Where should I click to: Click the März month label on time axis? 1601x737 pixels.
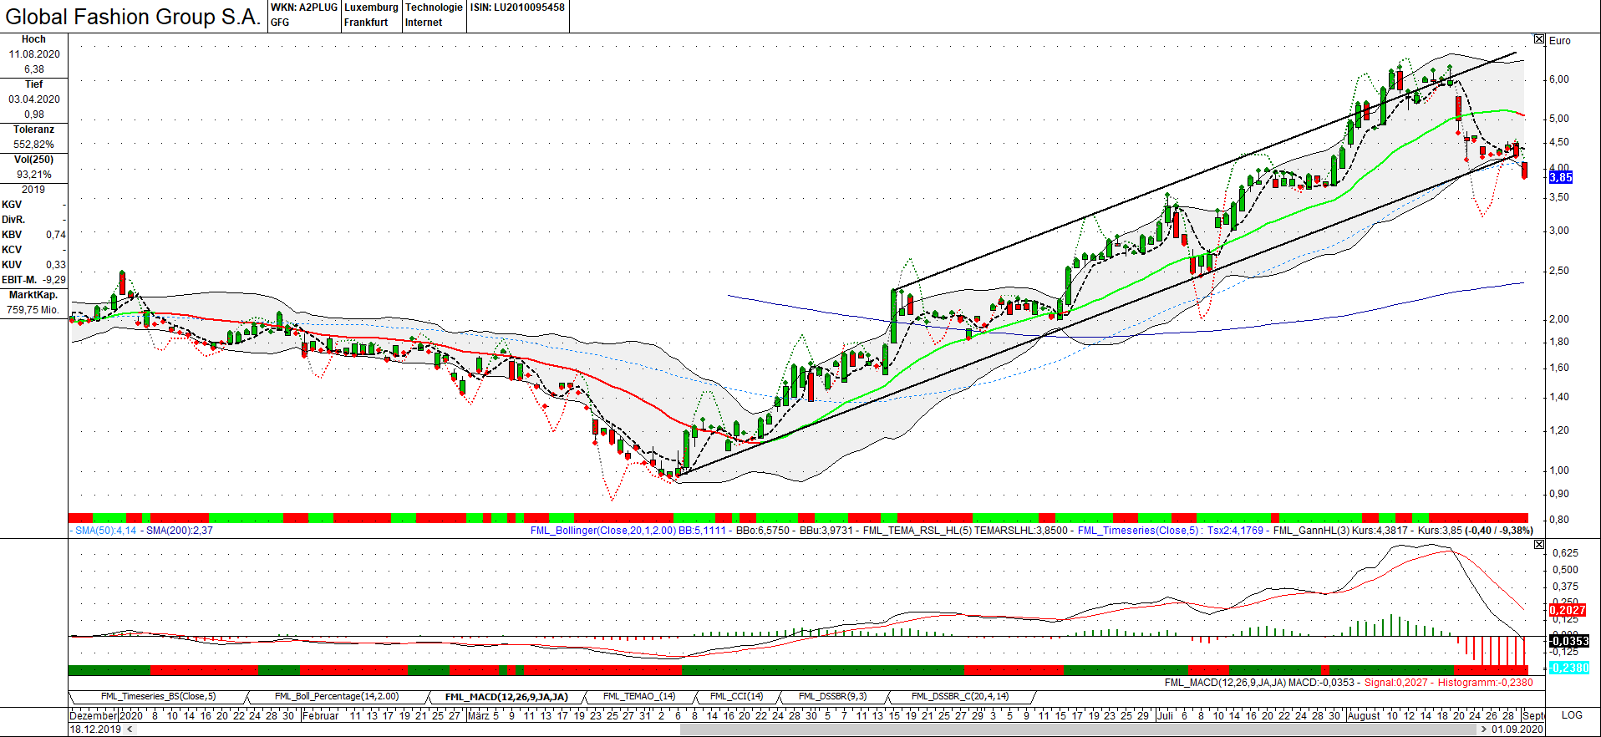click(x=478, y=716)
